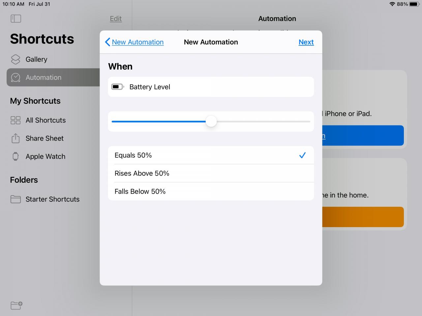Open Share Sheet shortcuts list
422x316 pixels.
pos(45,138)
